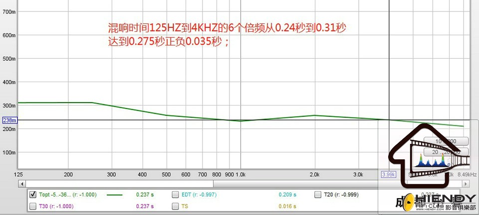Click the 238m cursor value box

[10, 120]
